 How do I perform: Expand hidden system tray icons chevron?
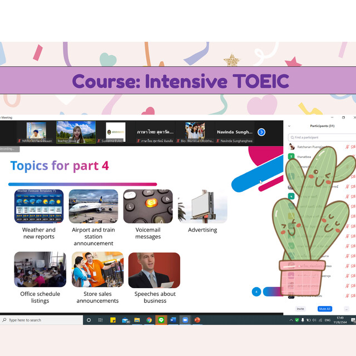[x=291, y=320]
